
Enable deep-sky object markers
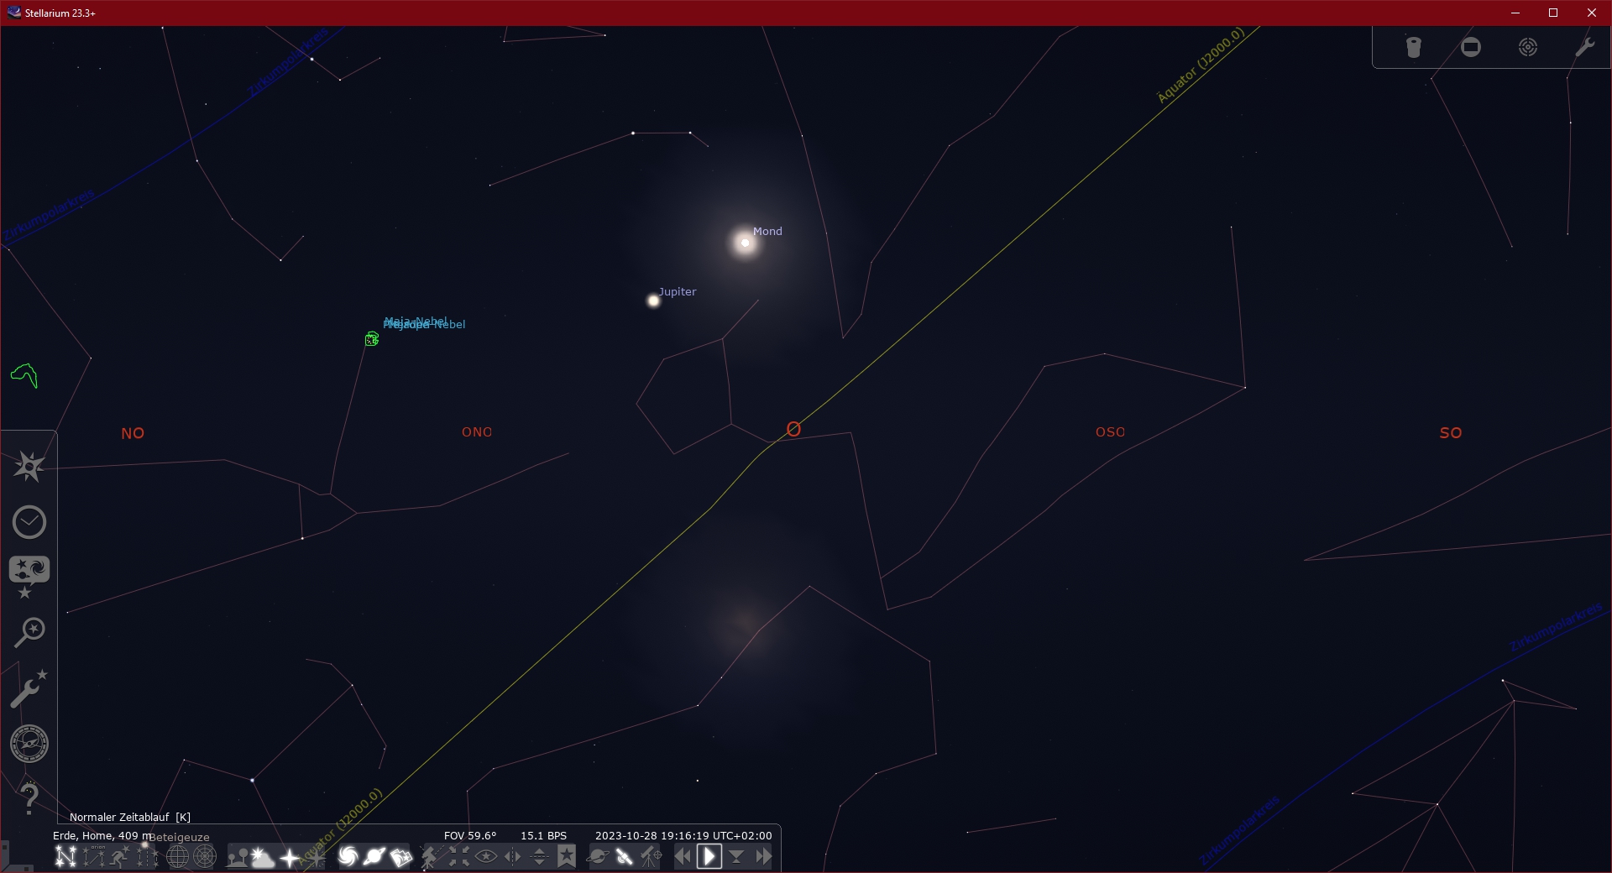pyautogui.click(x=349, y=857)
